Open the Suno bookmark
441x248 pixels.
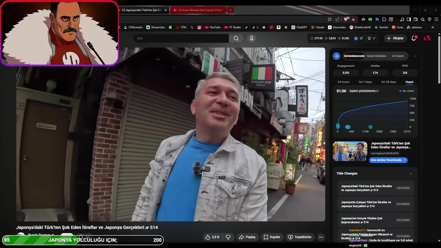click(x=397, y=27)
